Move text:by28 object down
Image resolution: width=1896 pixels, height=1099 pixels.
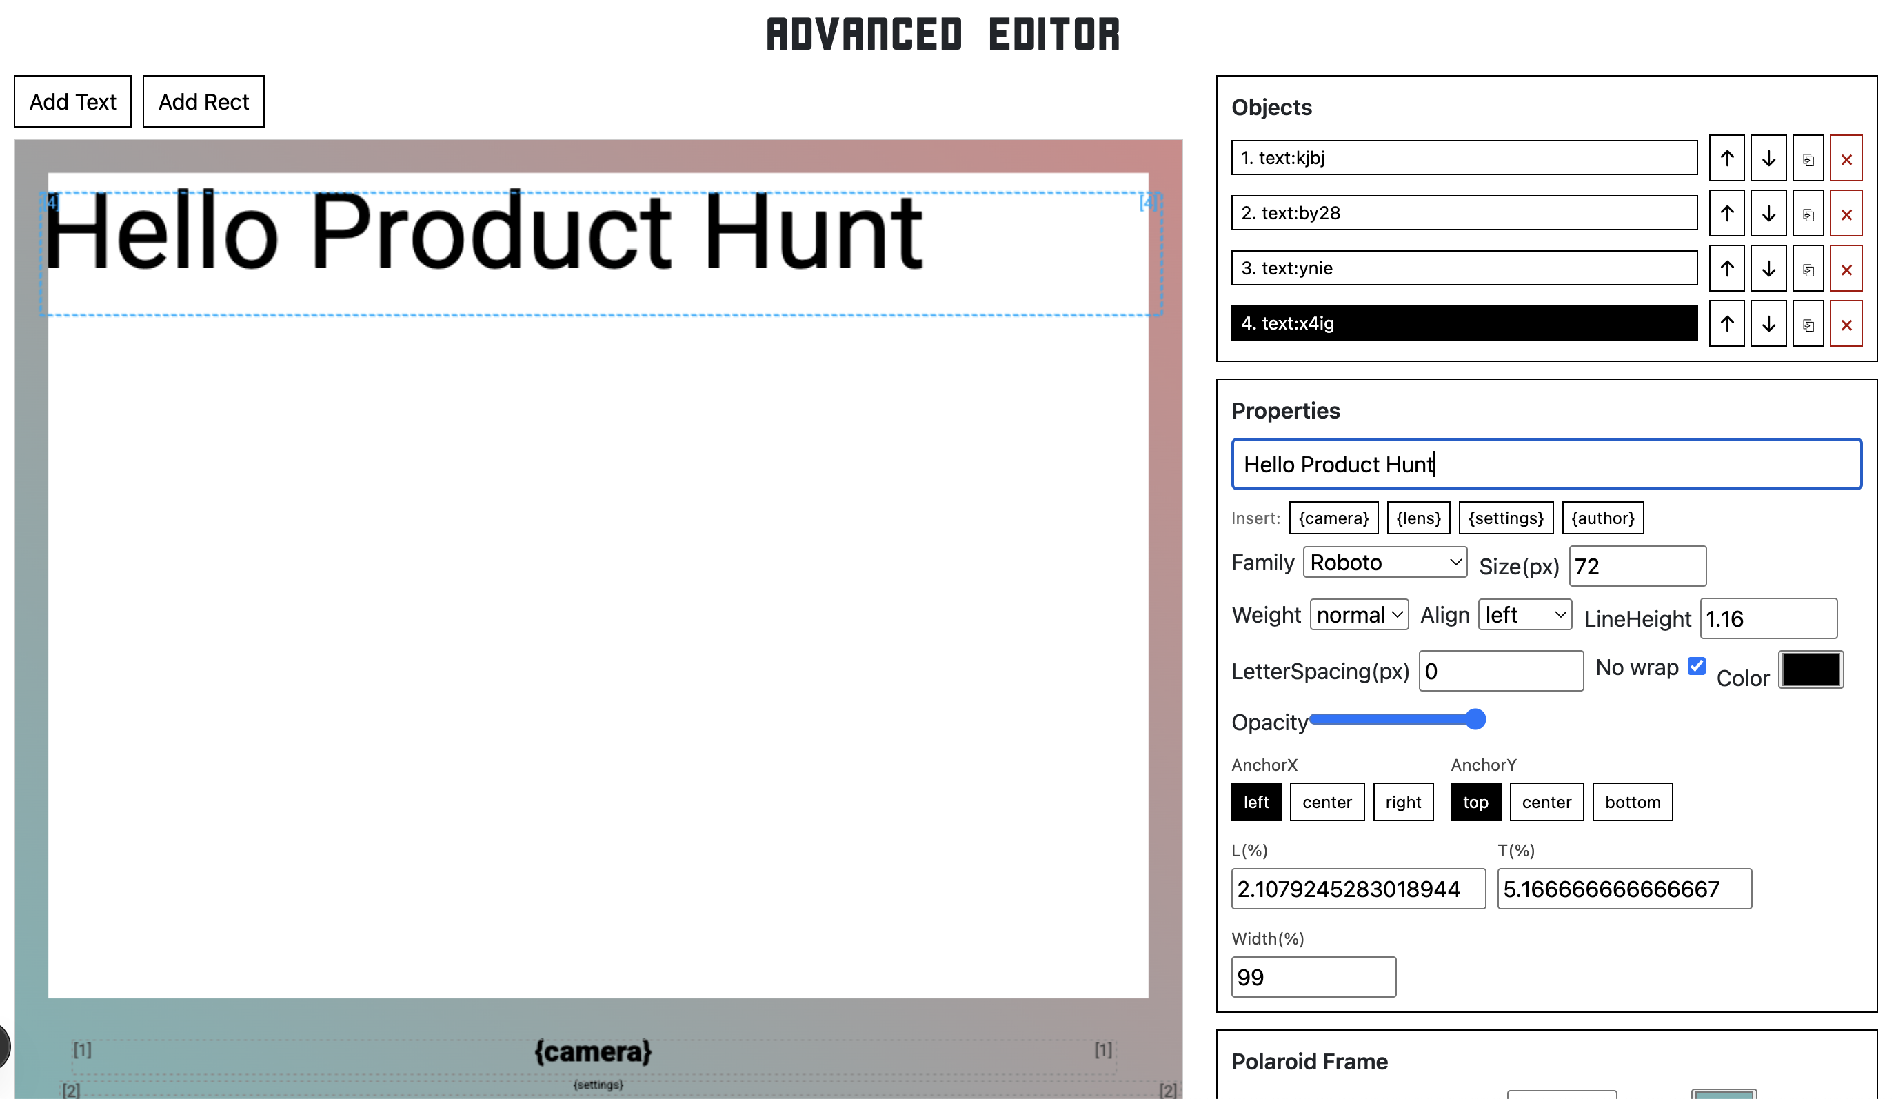tap(1768, 214)
